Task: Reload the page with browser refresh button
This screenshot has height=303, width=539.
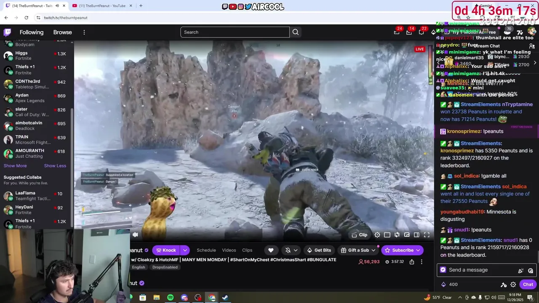Action: [x=26, y=18]
